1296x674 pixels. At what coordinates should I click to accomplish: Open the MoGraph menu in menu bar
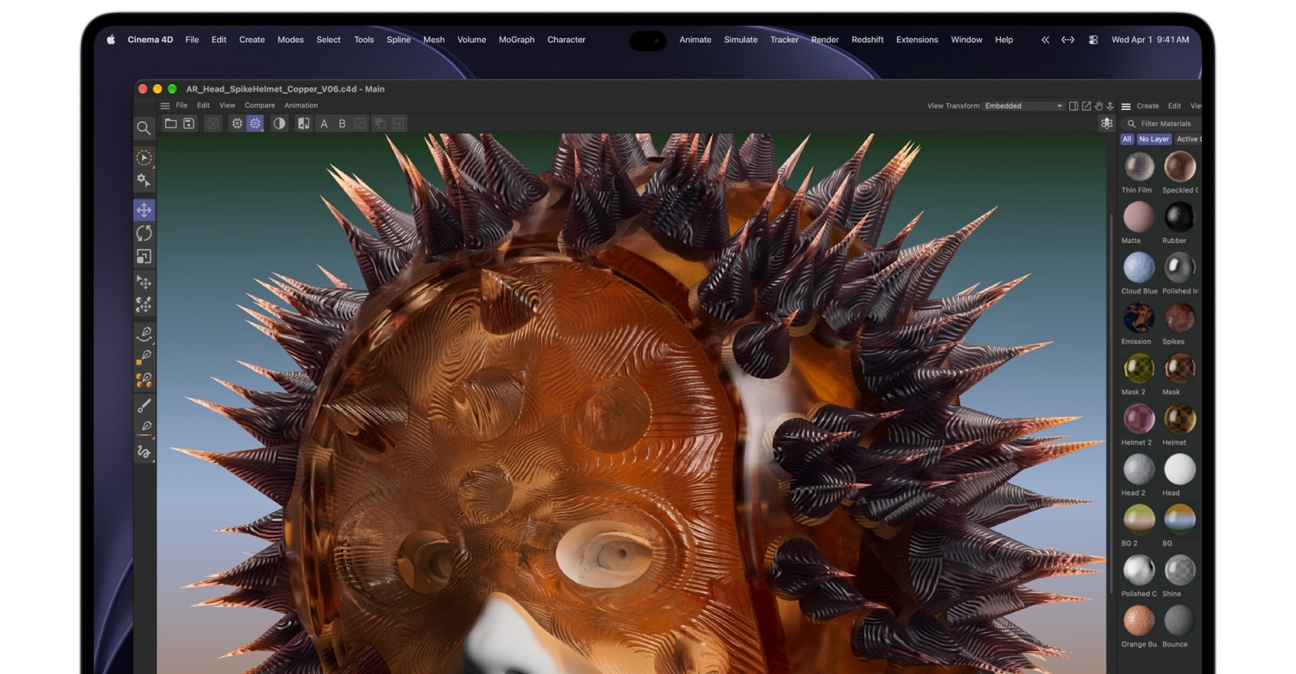point(517,39)
